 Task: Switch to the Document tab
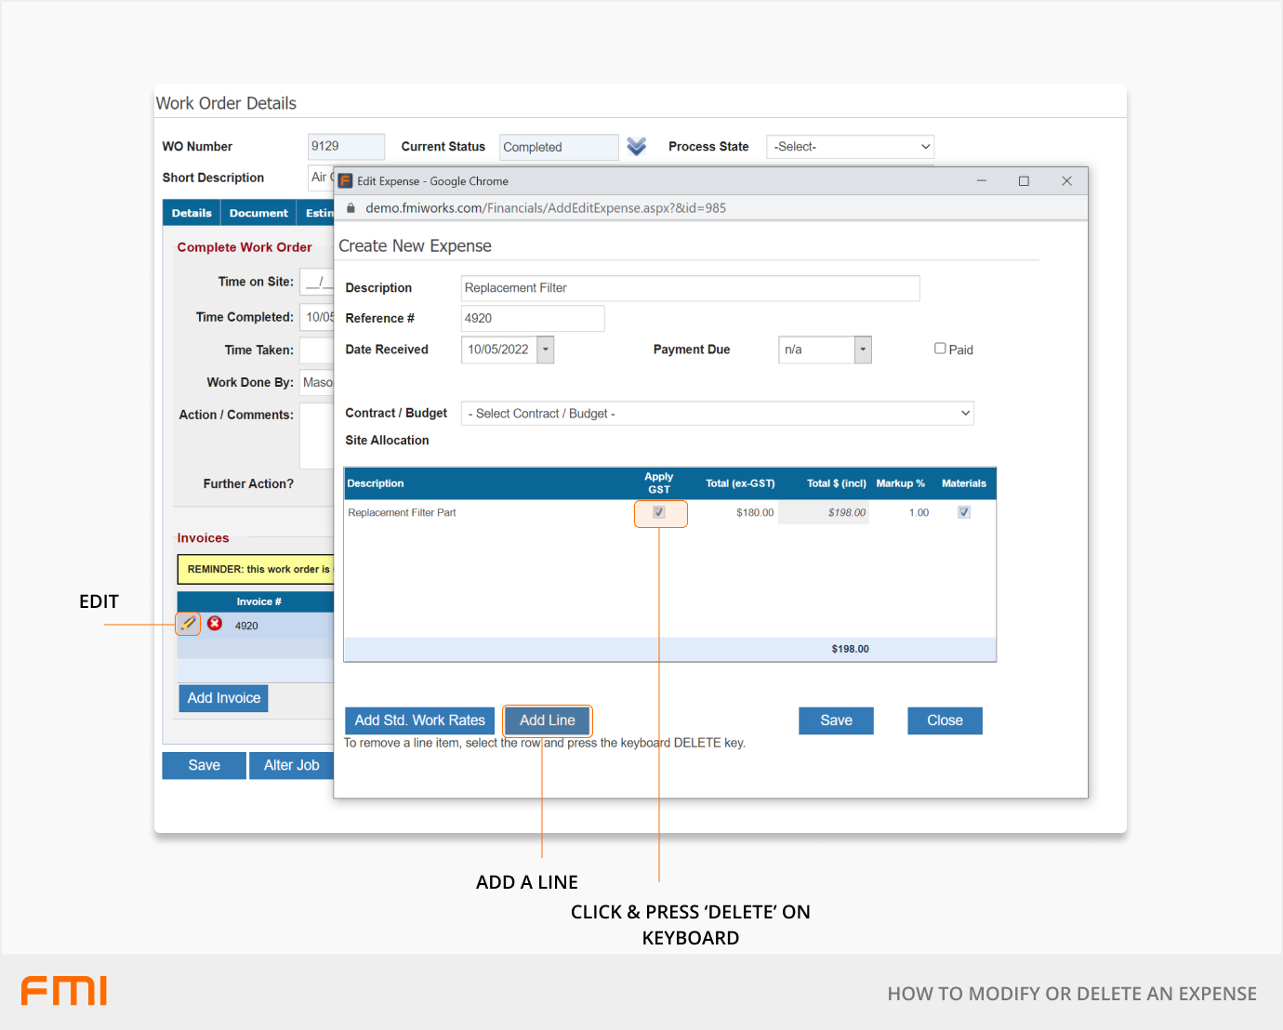coord(258,213)
